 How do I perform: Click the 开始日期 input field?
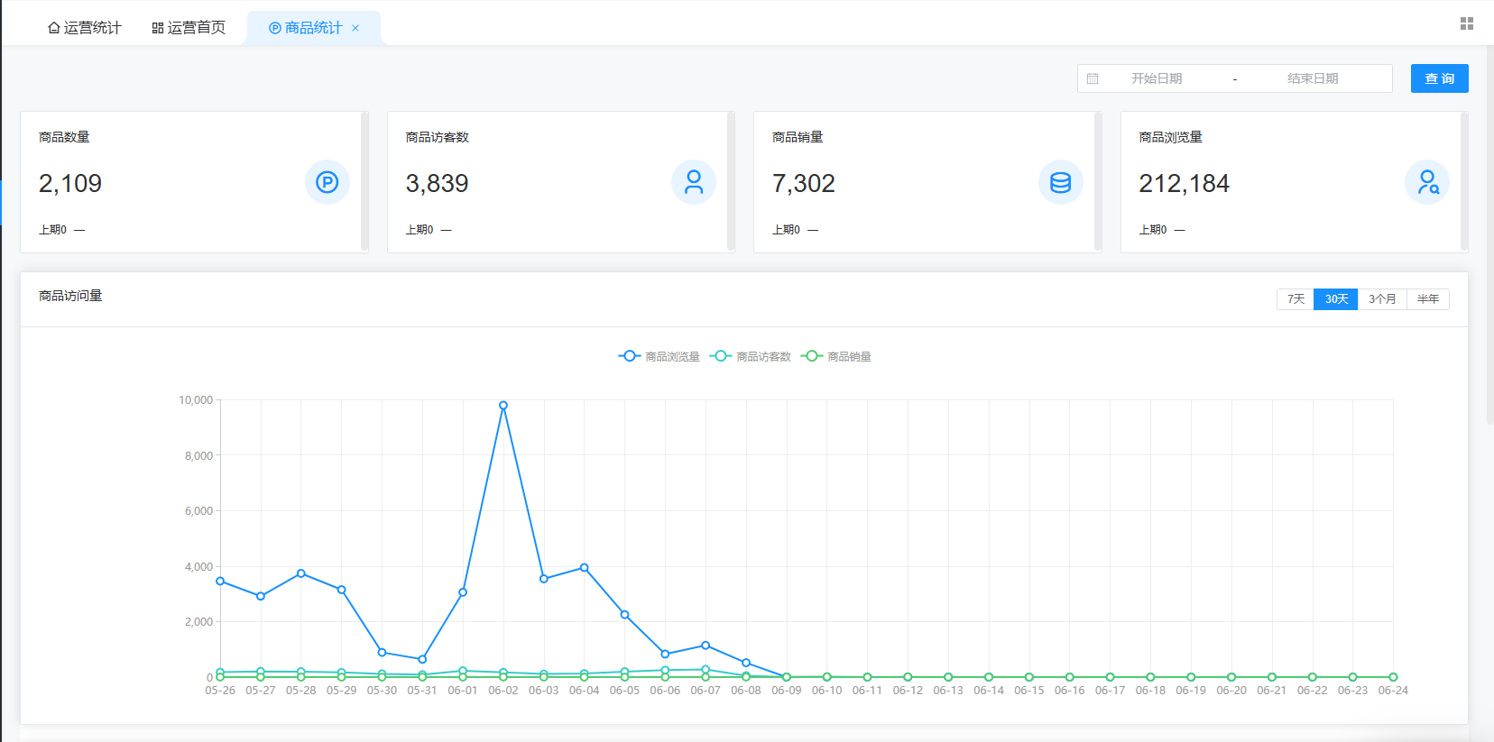[1157, 78]
